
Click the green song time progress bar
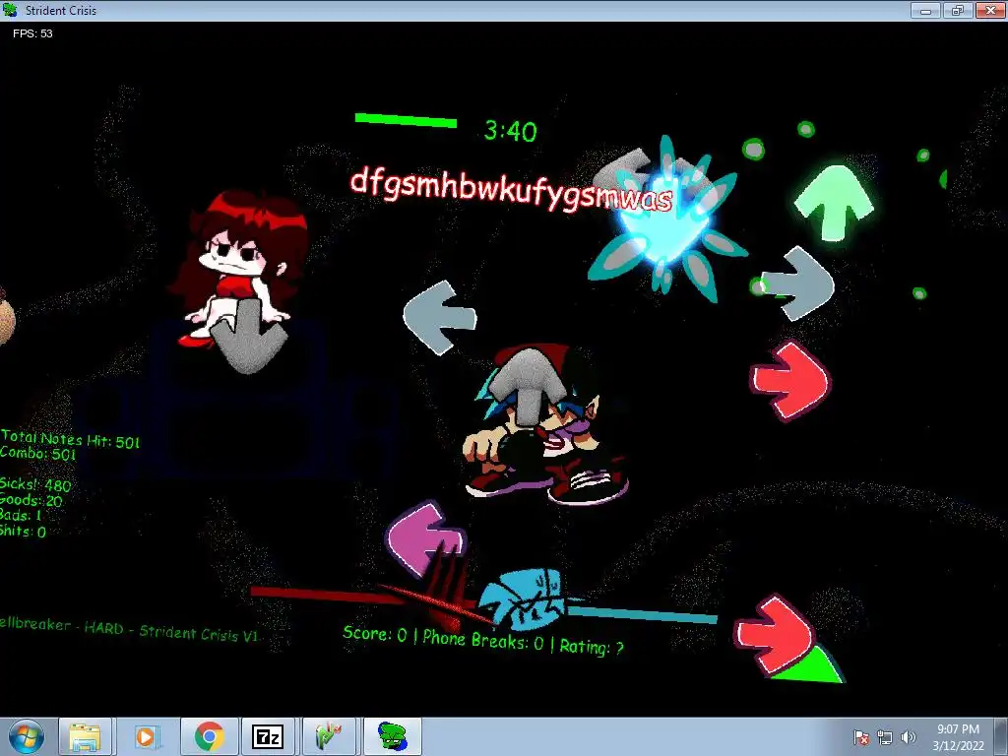[406, 119]
